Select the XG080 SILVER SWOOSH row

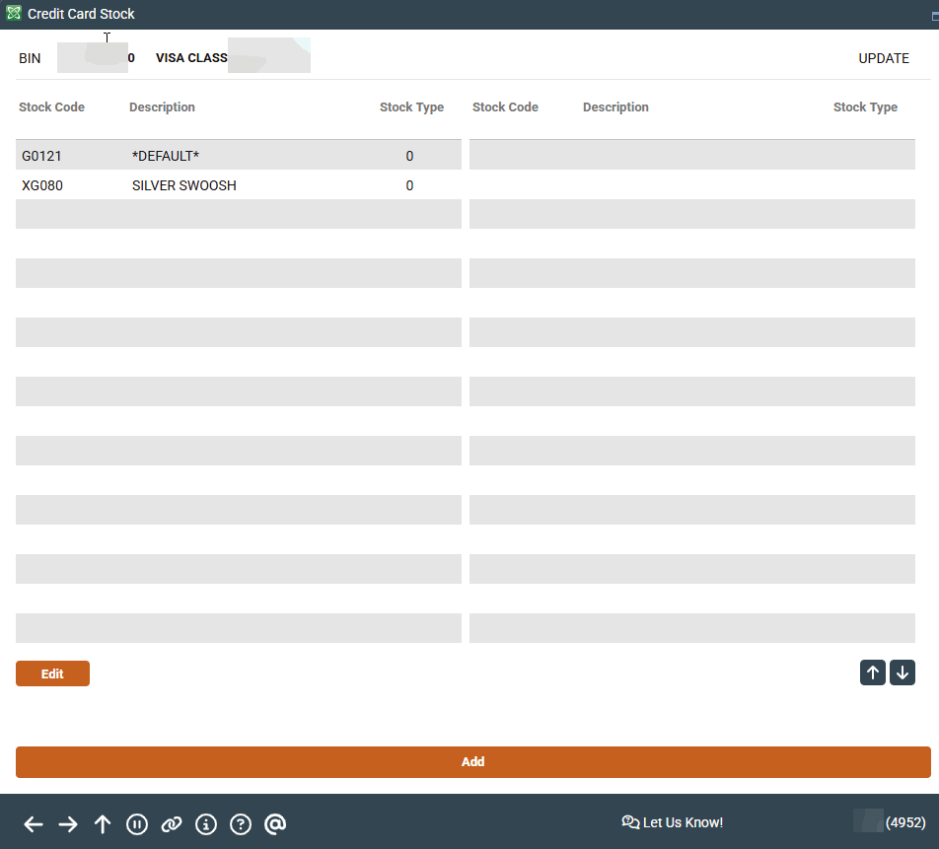[x=238, y=185]
